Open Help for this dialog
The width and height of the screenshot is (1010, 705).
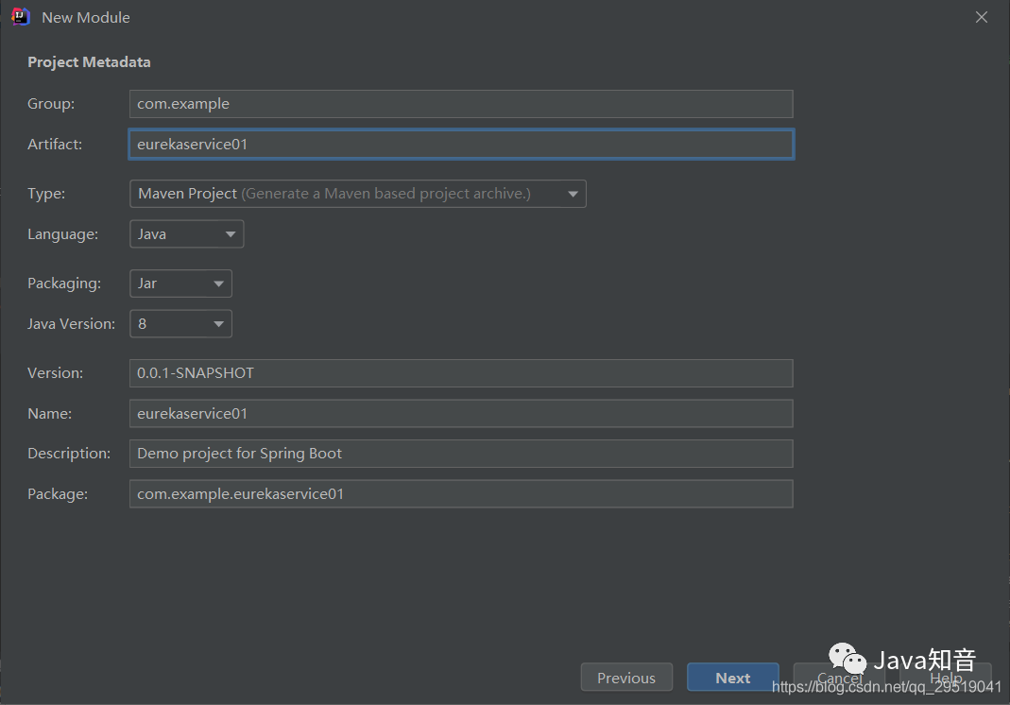(x=946, y=678)
